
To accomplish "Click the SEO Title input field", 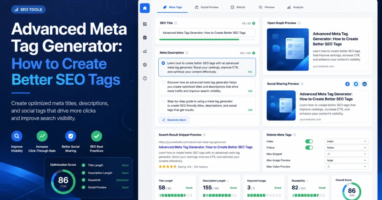I will click(207, 33).
